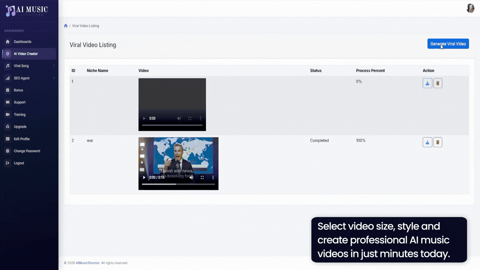Click the Process Percent column header
480x270 pixels.
click(x=370, y=70)
